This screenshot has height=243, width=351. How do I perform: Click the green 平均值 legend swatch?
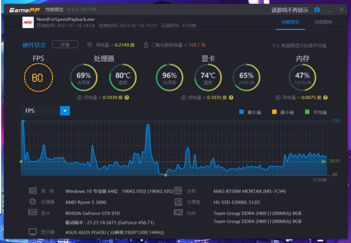pos(307,112)
